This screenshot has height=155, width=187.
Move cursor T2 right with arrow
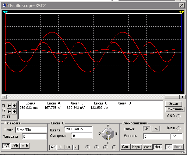pyautogui.click(x=14, y=112)
